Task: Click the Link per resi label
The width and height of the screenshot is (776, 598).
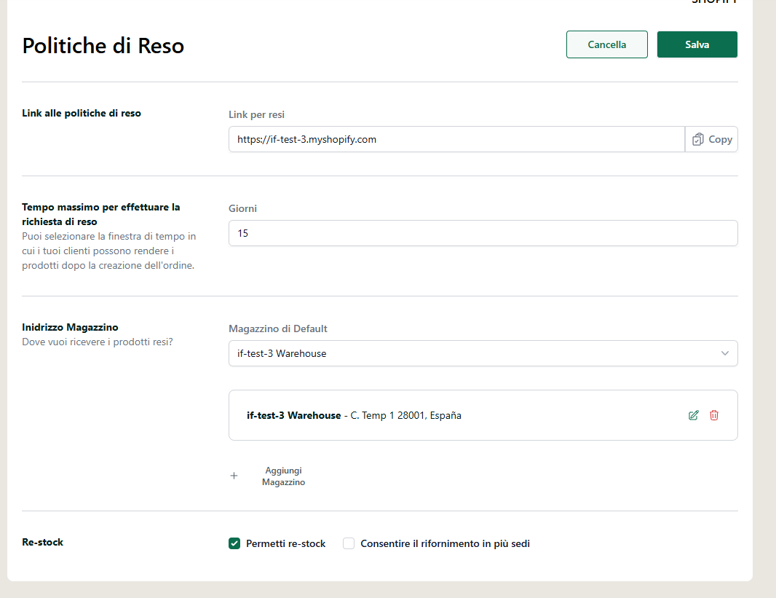Action: (x=256, y=114)
